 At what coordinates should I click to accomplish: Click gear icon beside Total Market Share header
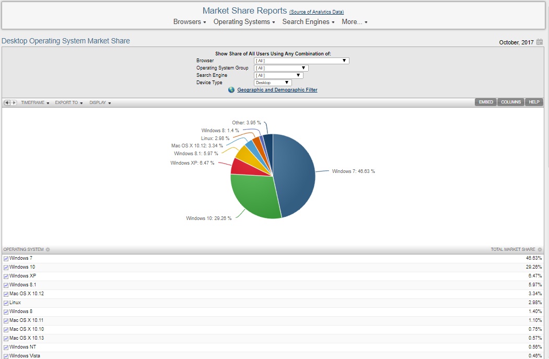tap(540, 249)
